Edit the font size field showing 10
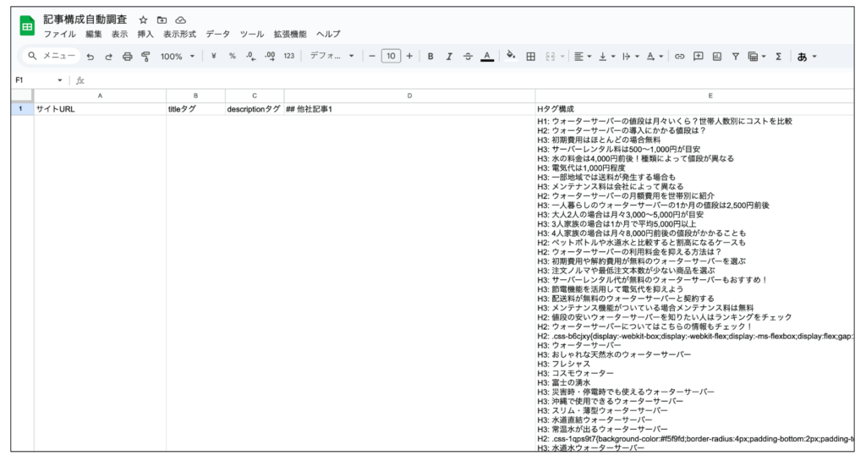The width and height of the screenshot is (866, 461). pos(391,57)
